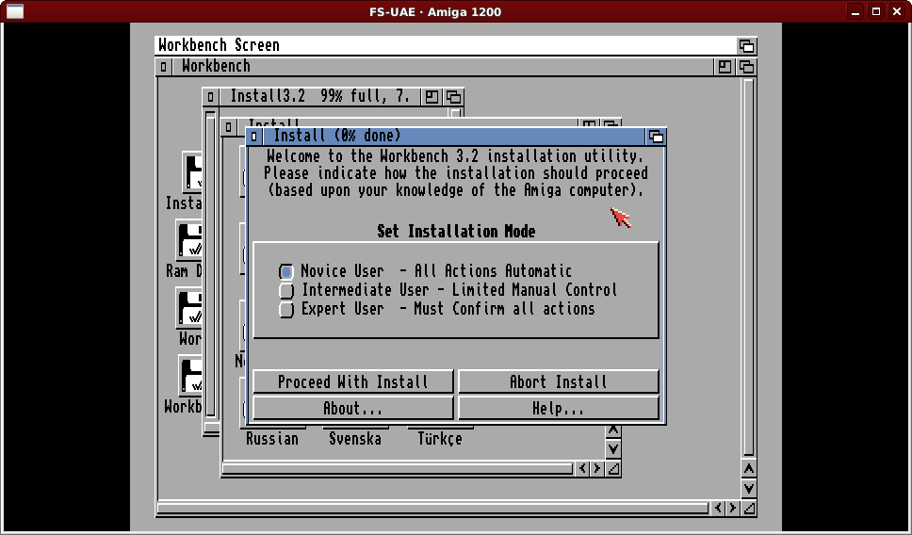Click Workbench window scroll down arrow
912x535 pixels.
tap(749, 489)
